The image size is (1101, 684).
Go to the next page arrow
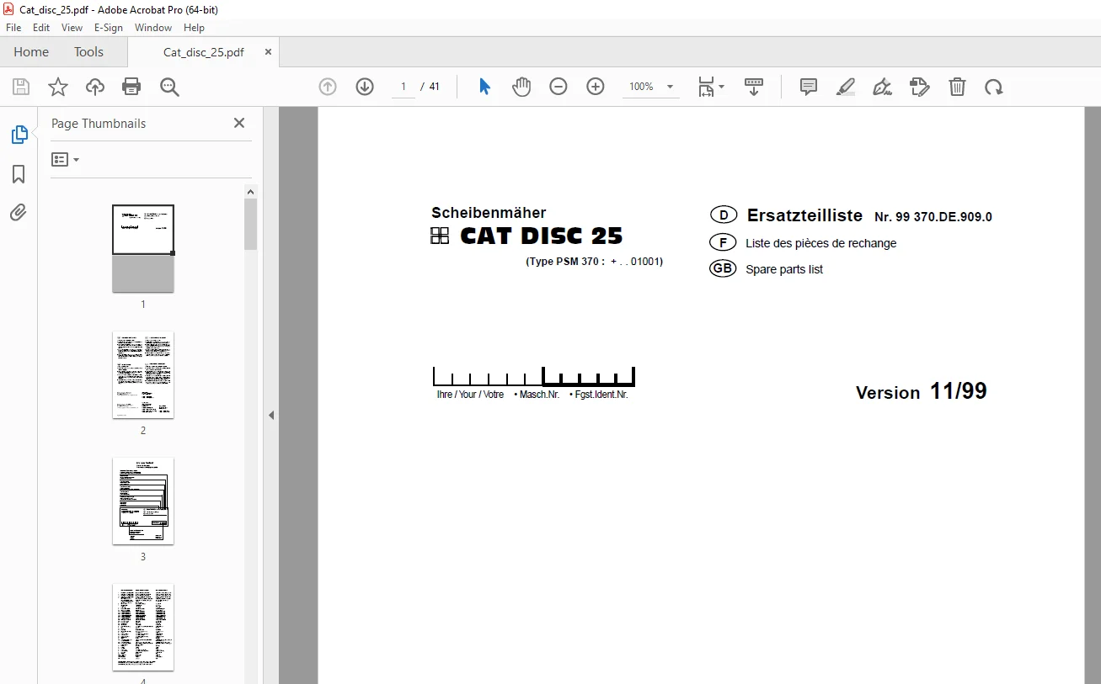pyautogui.click(x=365, y=87)
